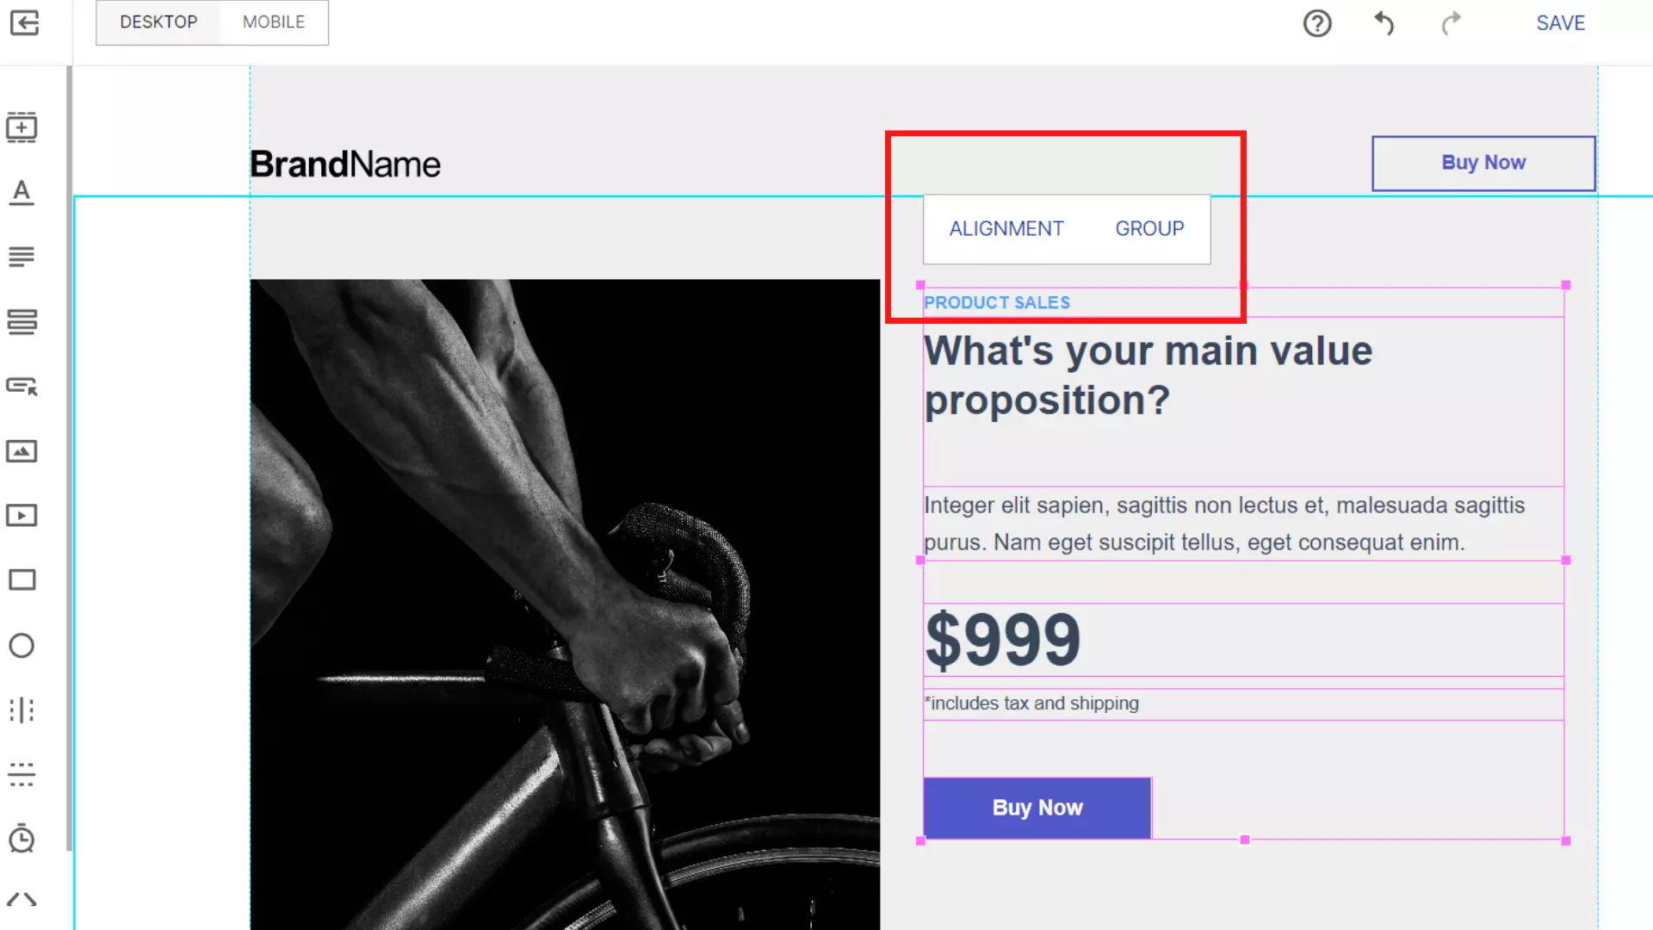Viewport: 1653px width, 930px height.
Task: Click the top-right Buy Now button
Action: click(x=1483, y=163)
